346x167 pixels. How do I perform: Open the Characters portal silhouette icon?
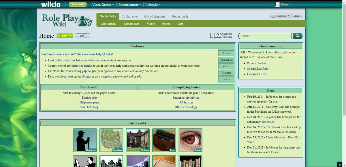[84, 140]
